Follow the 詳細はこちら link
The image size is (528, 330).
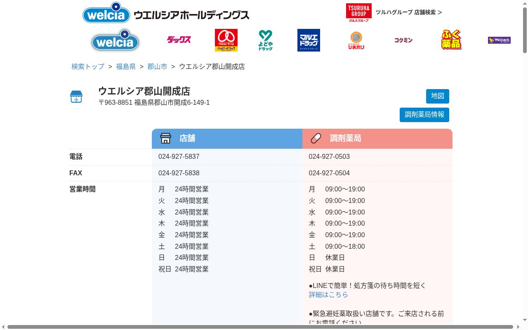click(328, 295)
